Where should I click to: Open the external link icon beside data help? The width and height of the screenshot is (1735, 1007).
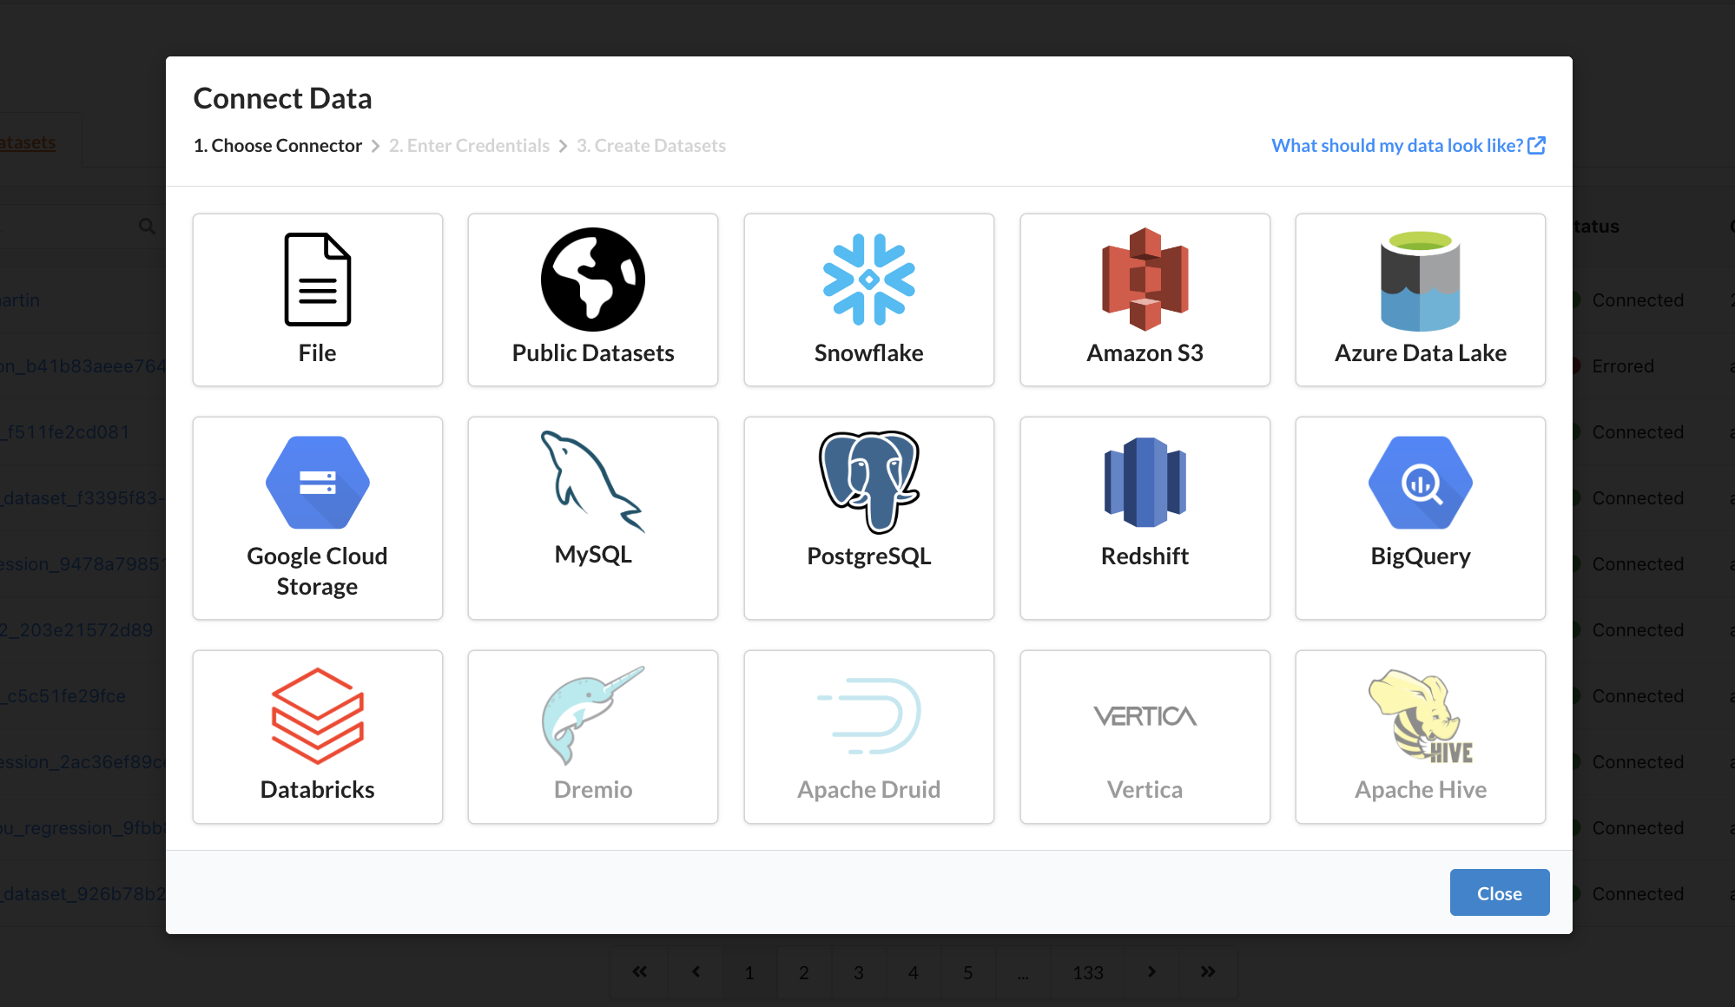1537,145
